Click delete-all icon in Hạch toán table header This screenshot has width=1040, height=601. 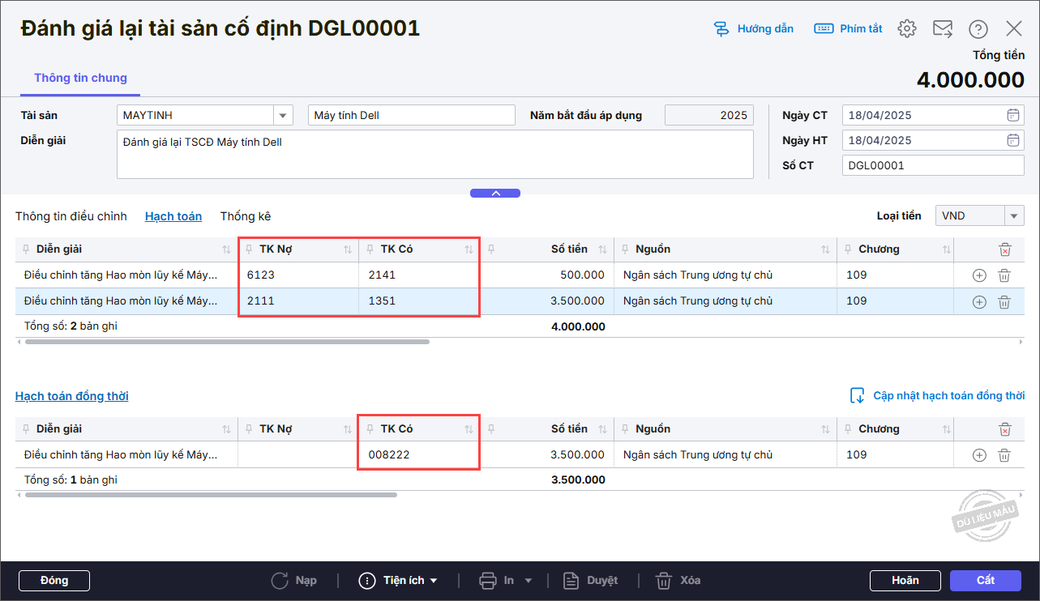click(x=1004, y=249)
